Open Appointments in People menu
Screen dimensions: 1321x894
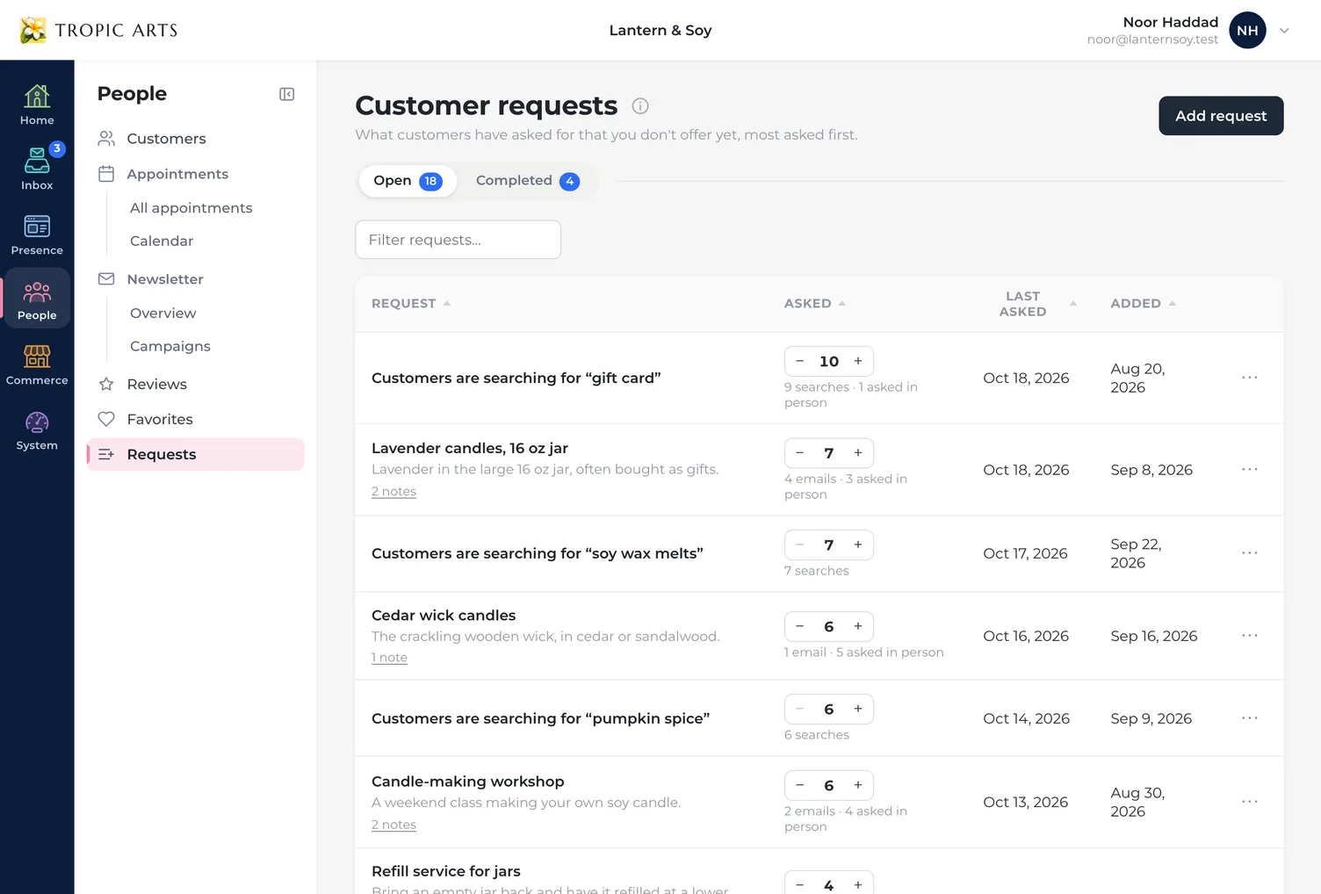click(196, 174)
